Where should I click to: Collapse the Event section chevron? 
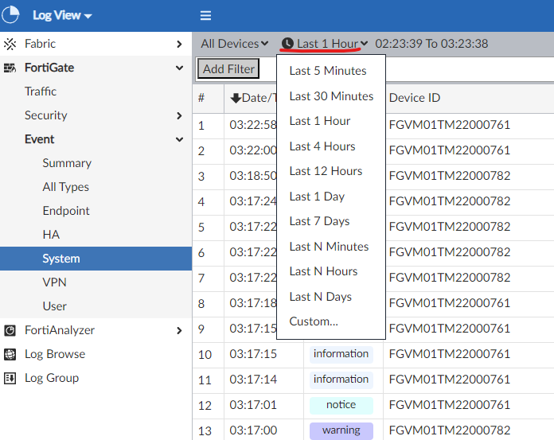(179, 139)
